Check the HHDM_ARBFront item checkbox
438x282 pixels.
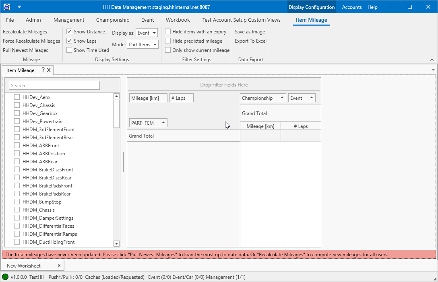click(17, 145)
